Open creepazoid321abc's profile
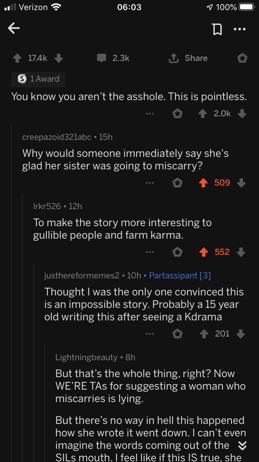This screenshot has height=462, width=259. pos(57,137)
